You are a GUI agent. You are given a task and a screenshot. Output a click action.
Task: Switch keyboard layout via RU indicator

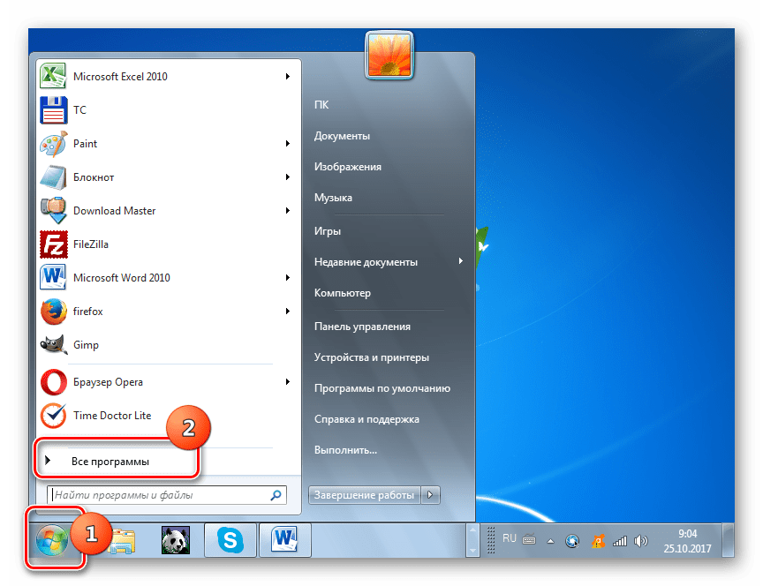(510, 537)
